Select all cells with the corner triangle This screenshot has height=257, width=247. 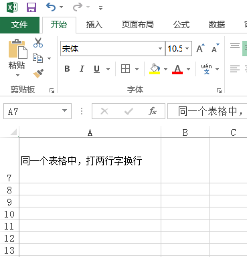(13, 133)
